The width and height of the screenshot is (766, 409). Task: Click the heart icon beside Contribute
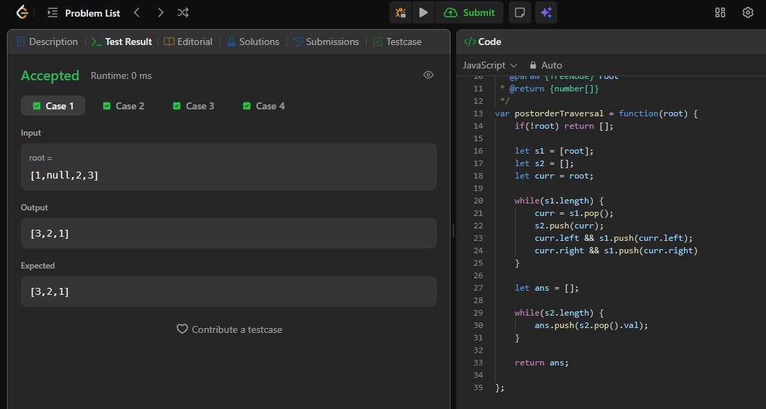pos(182,329)
